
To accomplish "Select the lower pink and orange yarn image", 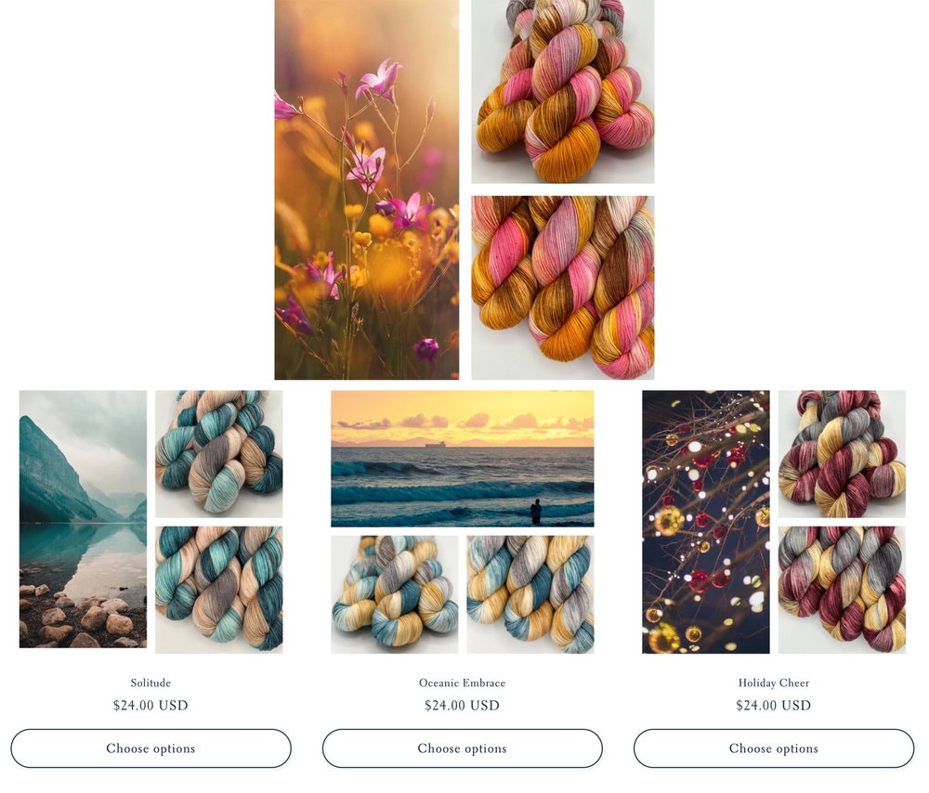I will (563, 287).
